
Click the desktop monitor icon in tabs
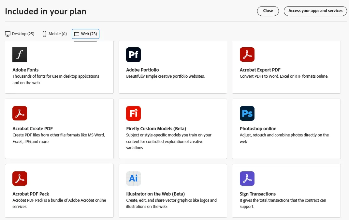pyautogui.click(x=7, y=34)
